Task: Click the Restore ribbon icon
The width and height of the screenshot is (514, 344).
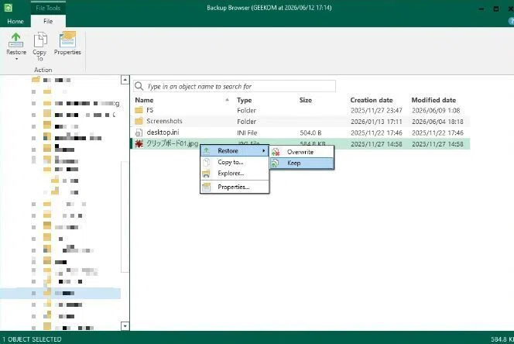Action: [x=15, y=40]
